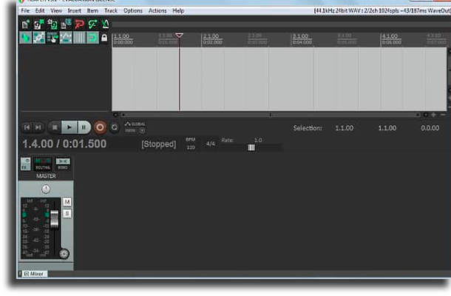
Task: Click the red Record button
Action: (x=100, y=127)
